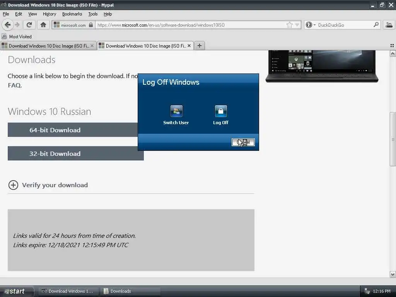Screen dimensions: 396x297
Task: Click the vertical scrollbar thumb
Action: click(x=393, y=139)
